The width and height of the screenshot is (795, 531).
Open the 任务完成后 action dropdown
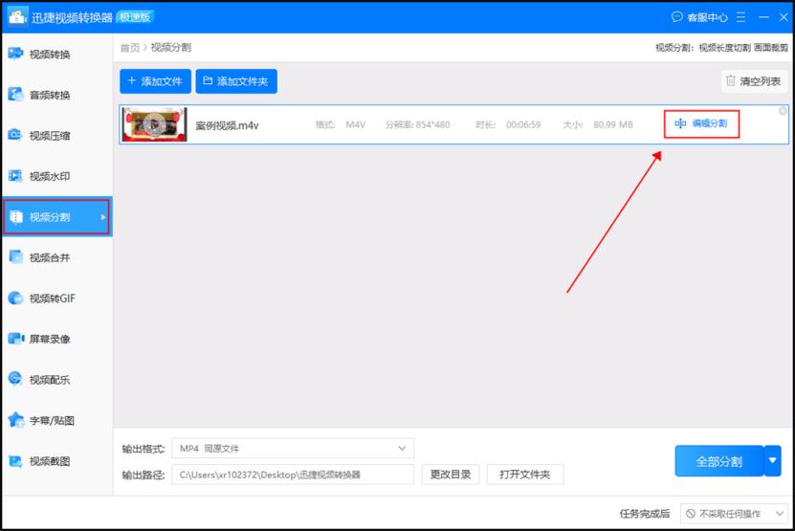pos(734,514)
